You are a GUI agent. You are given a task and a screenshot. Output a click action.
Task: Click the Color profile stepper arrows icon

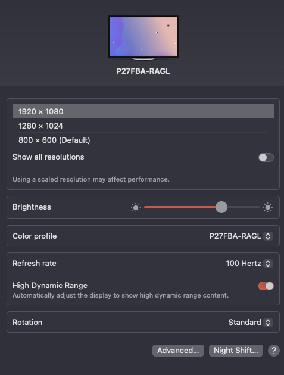268,236
